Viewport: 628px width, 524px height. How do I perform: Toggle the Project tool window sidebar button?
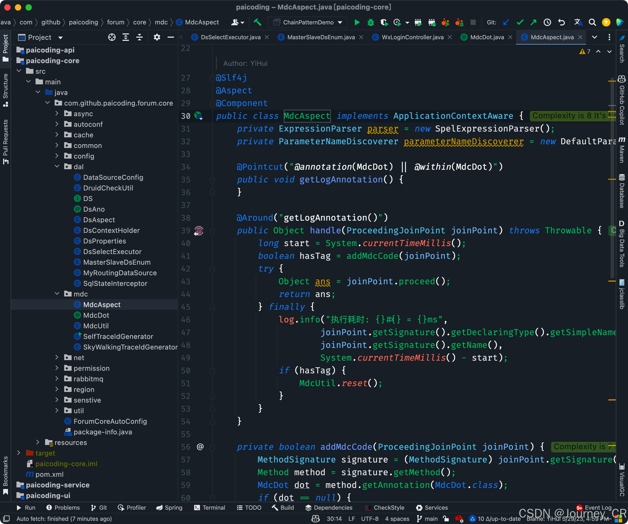[5, 48]
